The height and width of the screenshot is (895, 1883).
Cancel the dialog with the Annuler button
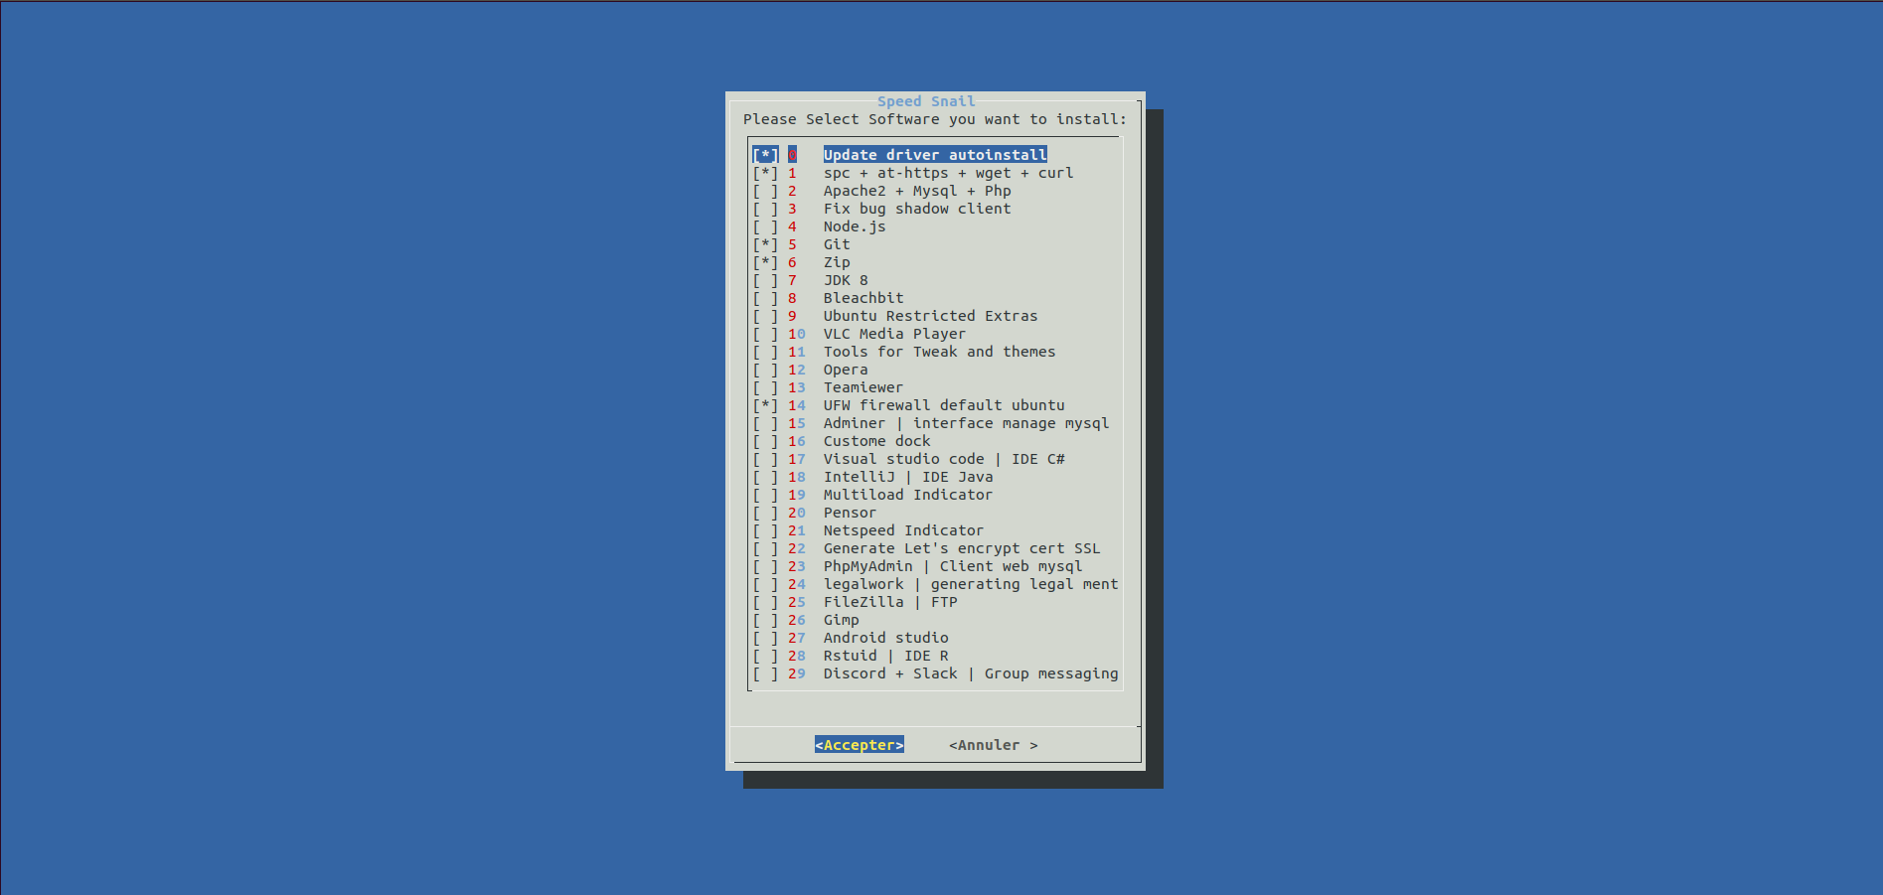tap(994, 745)
